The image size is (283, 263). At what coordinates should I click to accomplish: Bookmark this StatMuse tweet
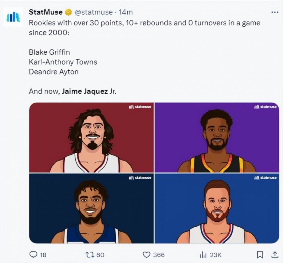(x=260, y=255)
